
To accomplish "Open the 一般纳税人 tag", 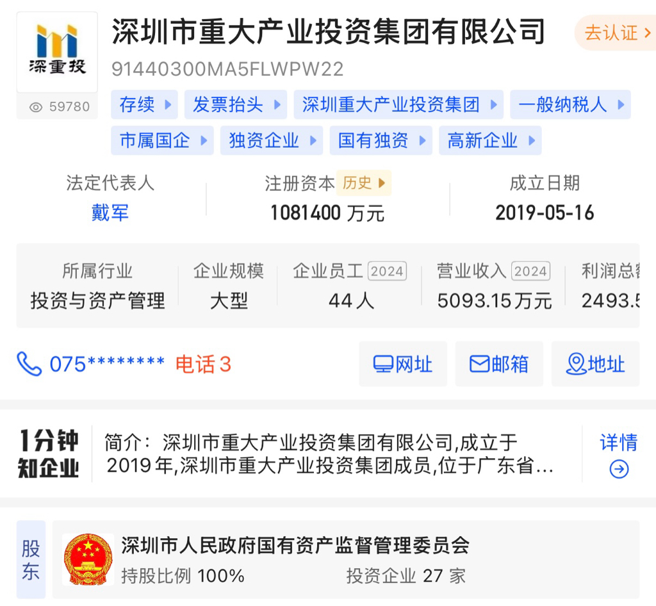I will 571,104.
